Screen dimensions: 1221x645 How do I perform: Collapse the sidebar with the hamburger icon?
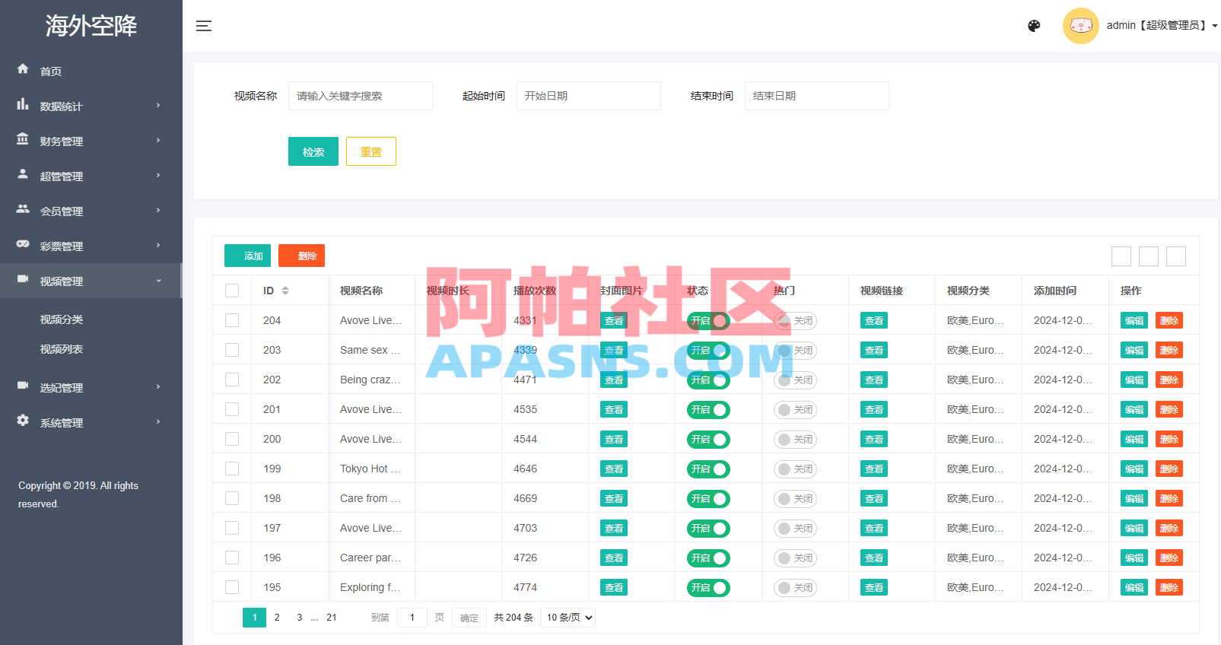[x=204, y=26]
